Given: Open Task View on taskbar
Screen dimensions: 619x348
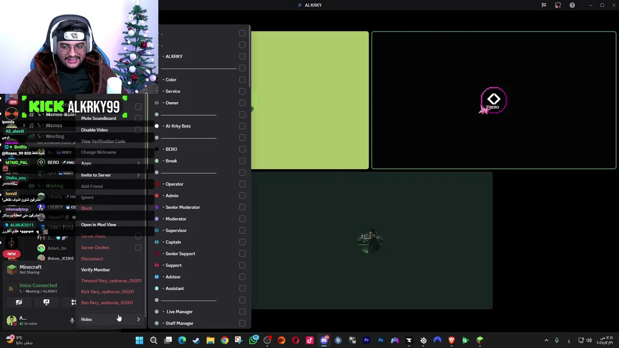Looking at the screenshot, I should point(168,340).
